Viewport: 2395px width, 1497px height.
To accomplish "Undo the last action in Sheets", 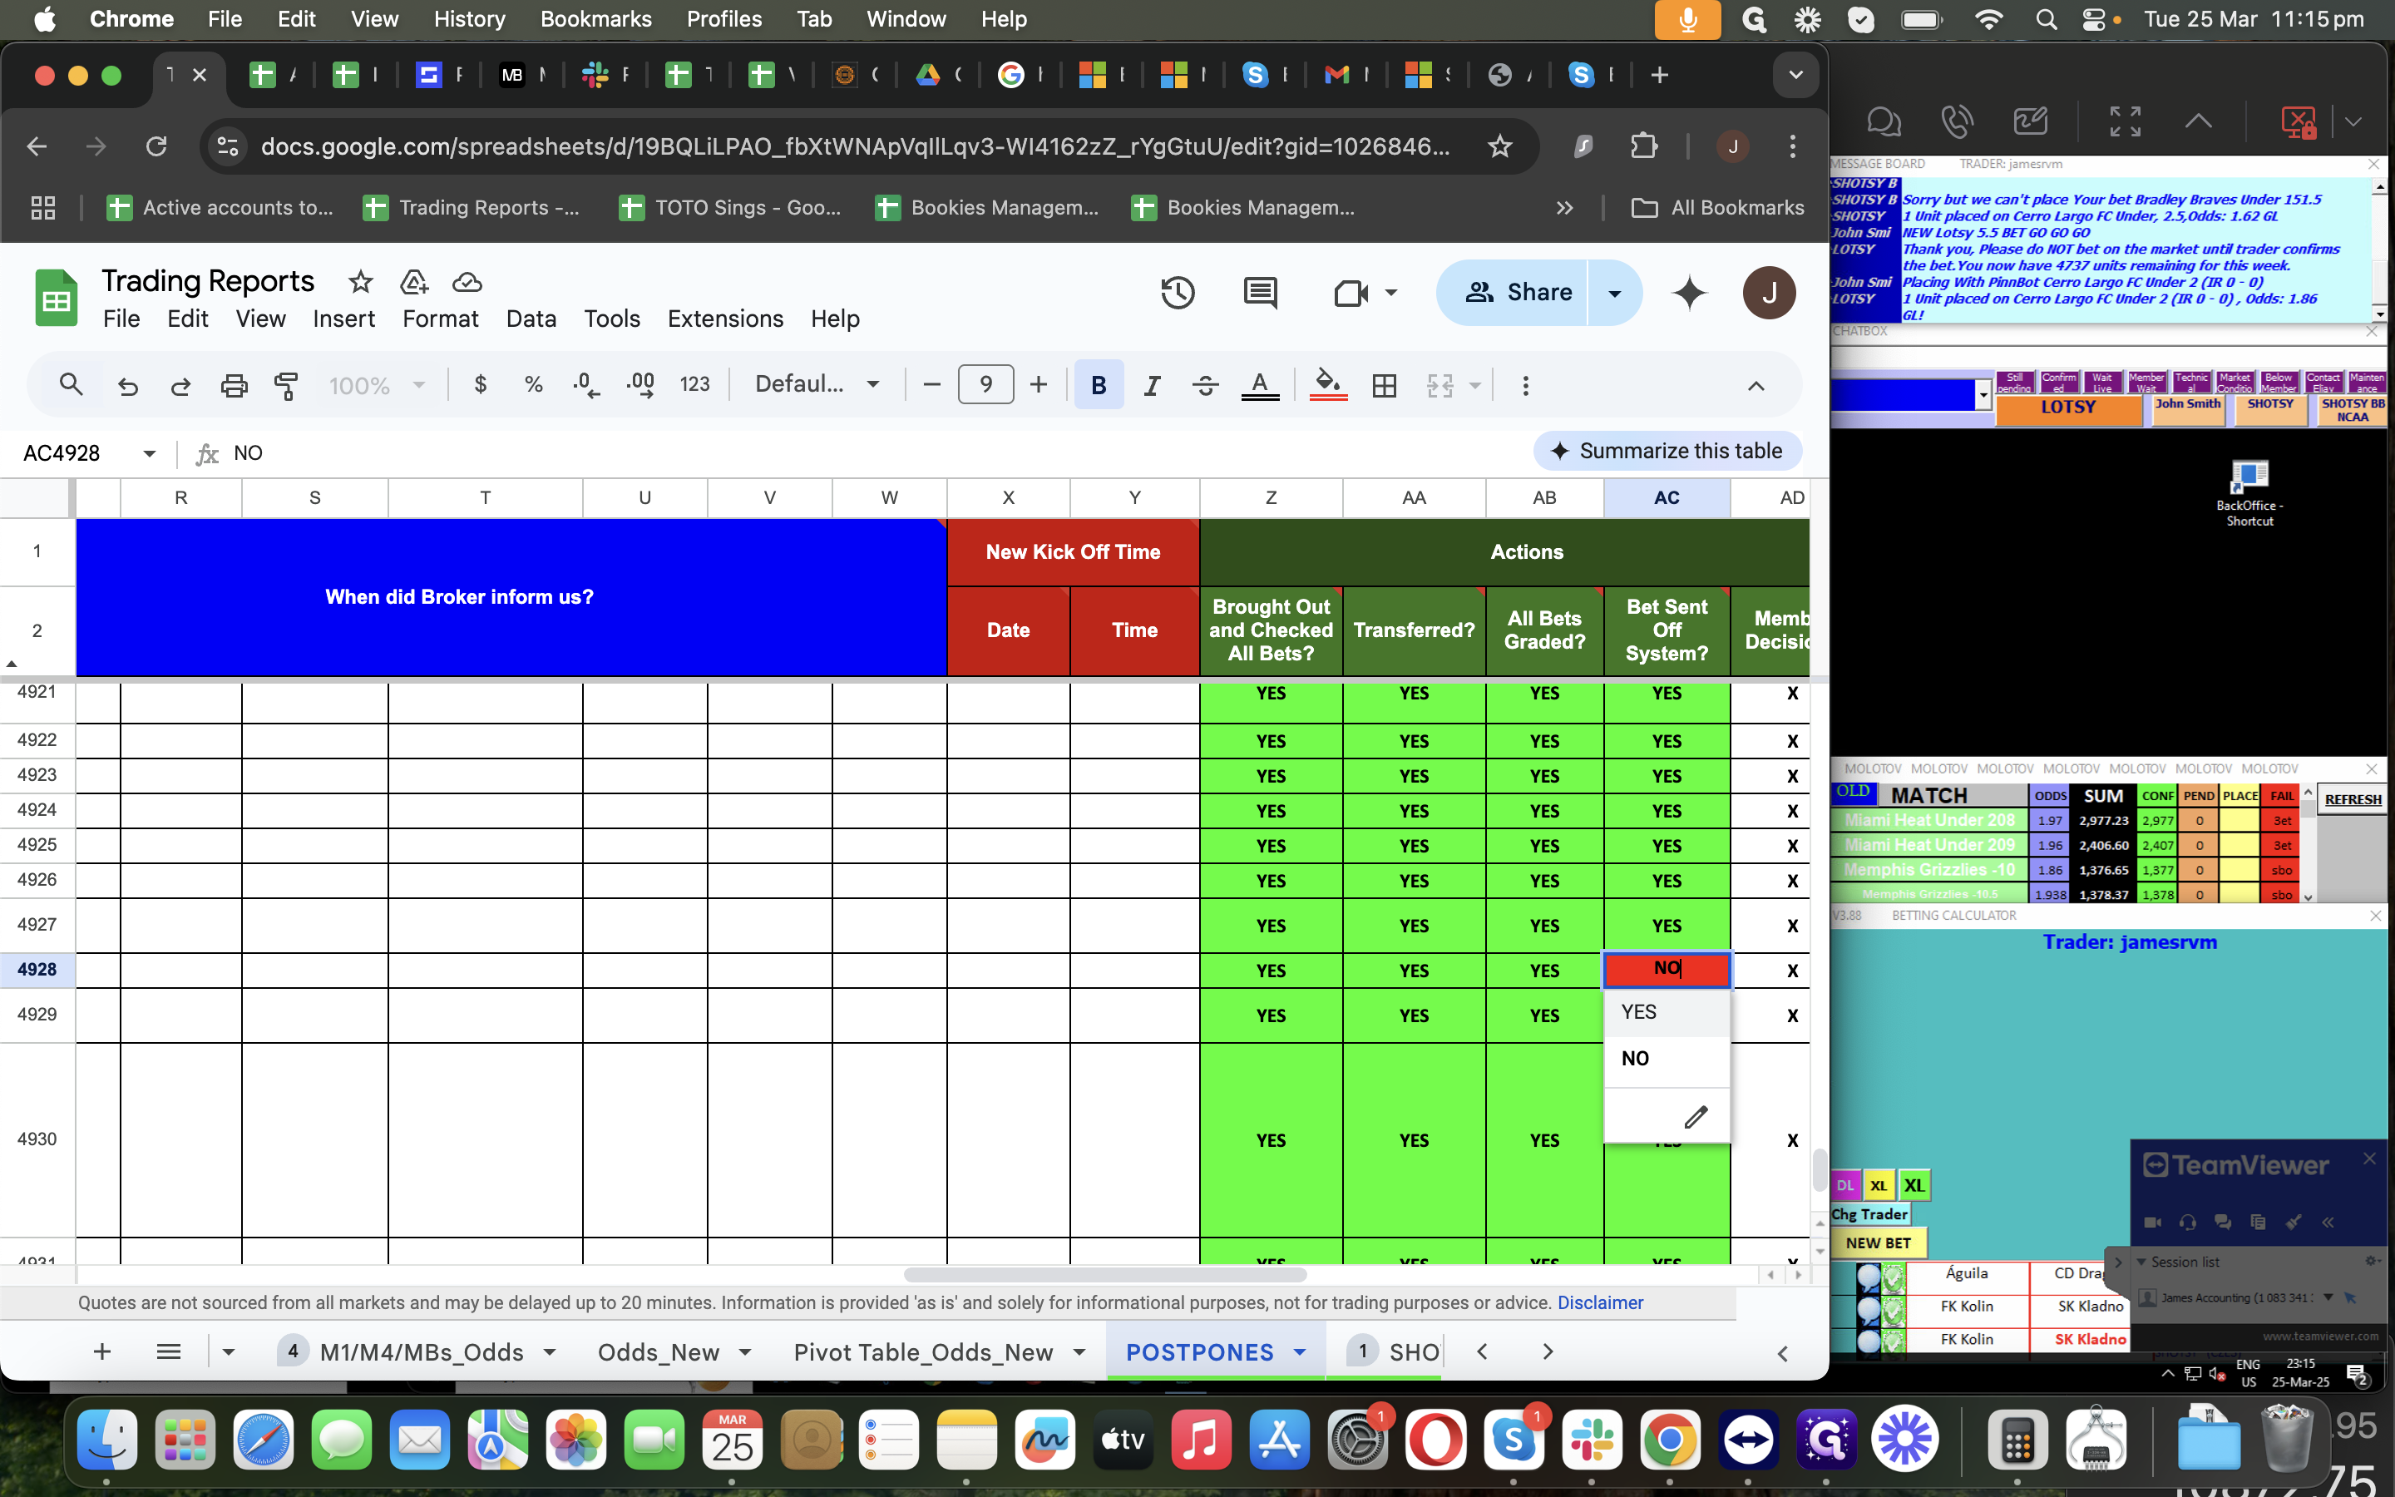I will click(x=128, y=385).
